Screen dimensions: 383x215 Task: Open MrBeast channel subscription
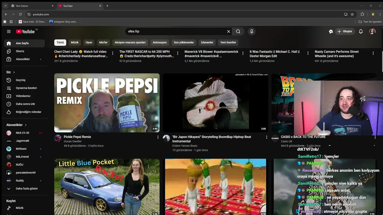(24, 149)
